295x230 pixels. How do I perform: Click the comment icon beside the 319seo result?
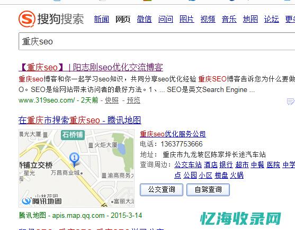[x=290, y=102]
